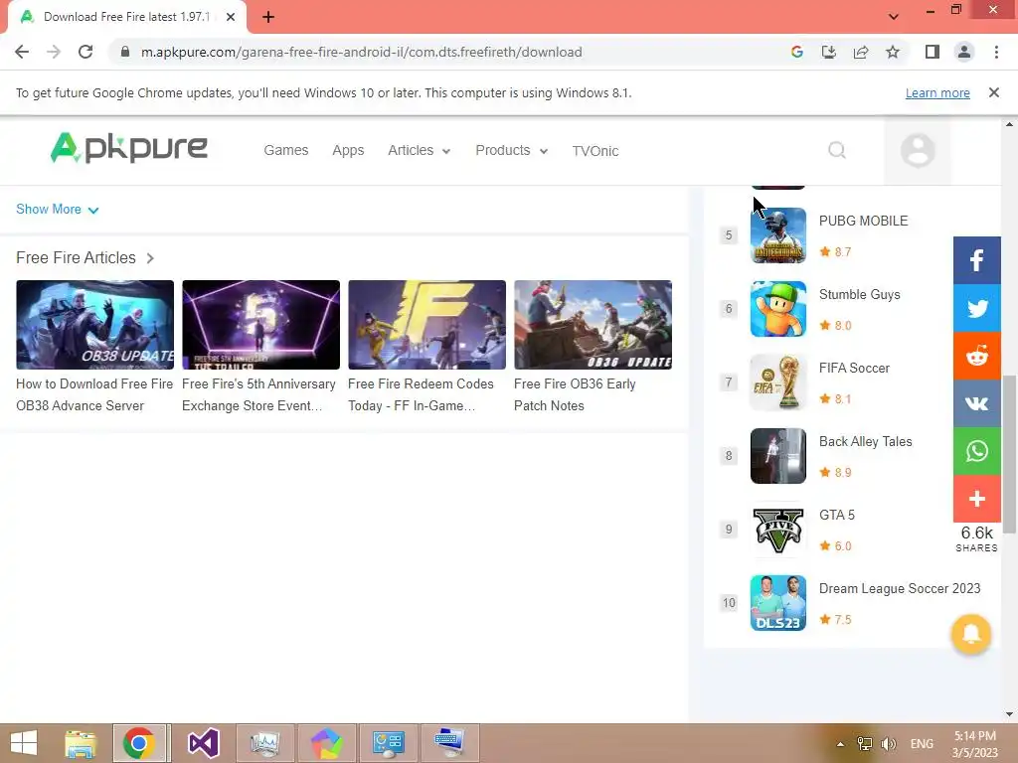Install app icon in address bar
The width and height of the screenshot is (1018, 763).
pyautogui.click(x=829, y=52)
